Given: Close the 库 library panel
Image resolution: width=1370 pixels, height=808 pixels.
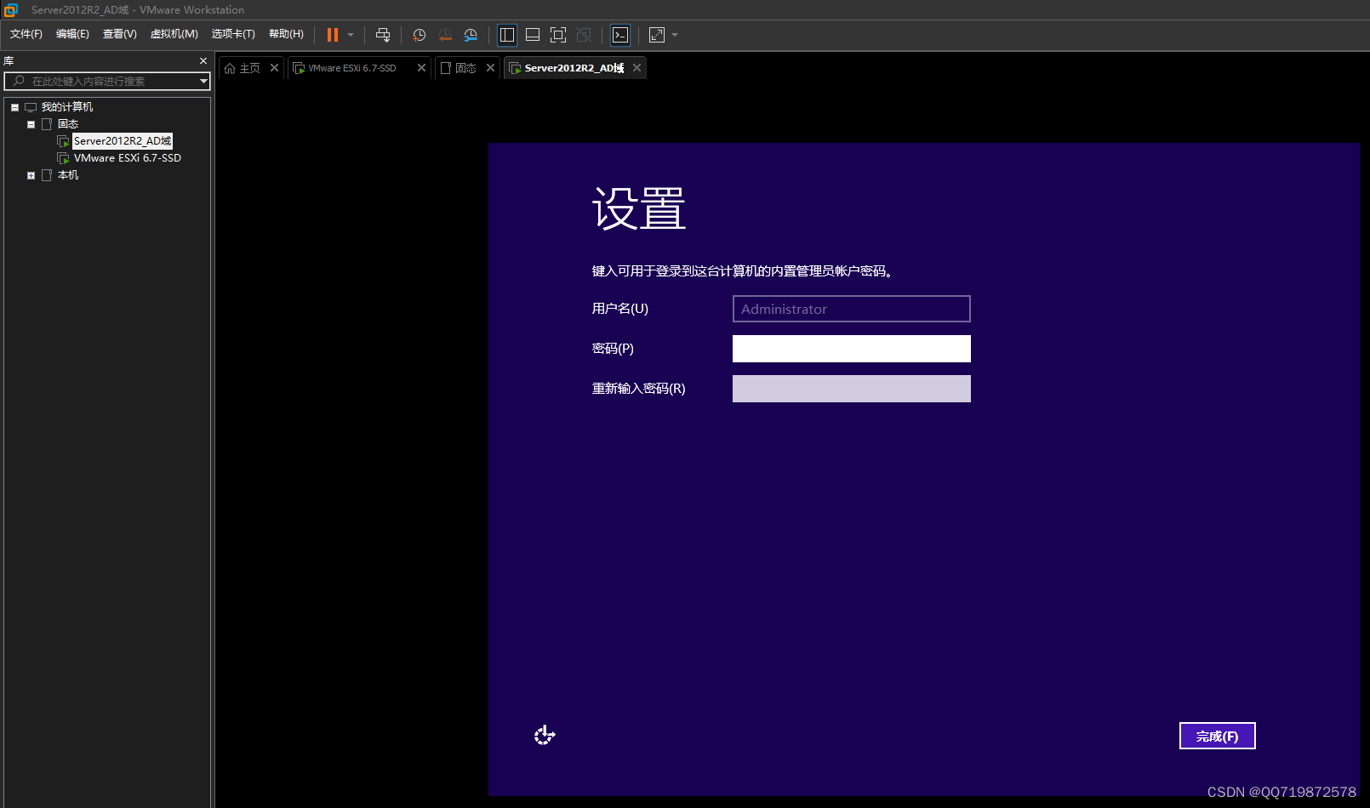Looking at the screenshot, I should click(x=203, y=61).
